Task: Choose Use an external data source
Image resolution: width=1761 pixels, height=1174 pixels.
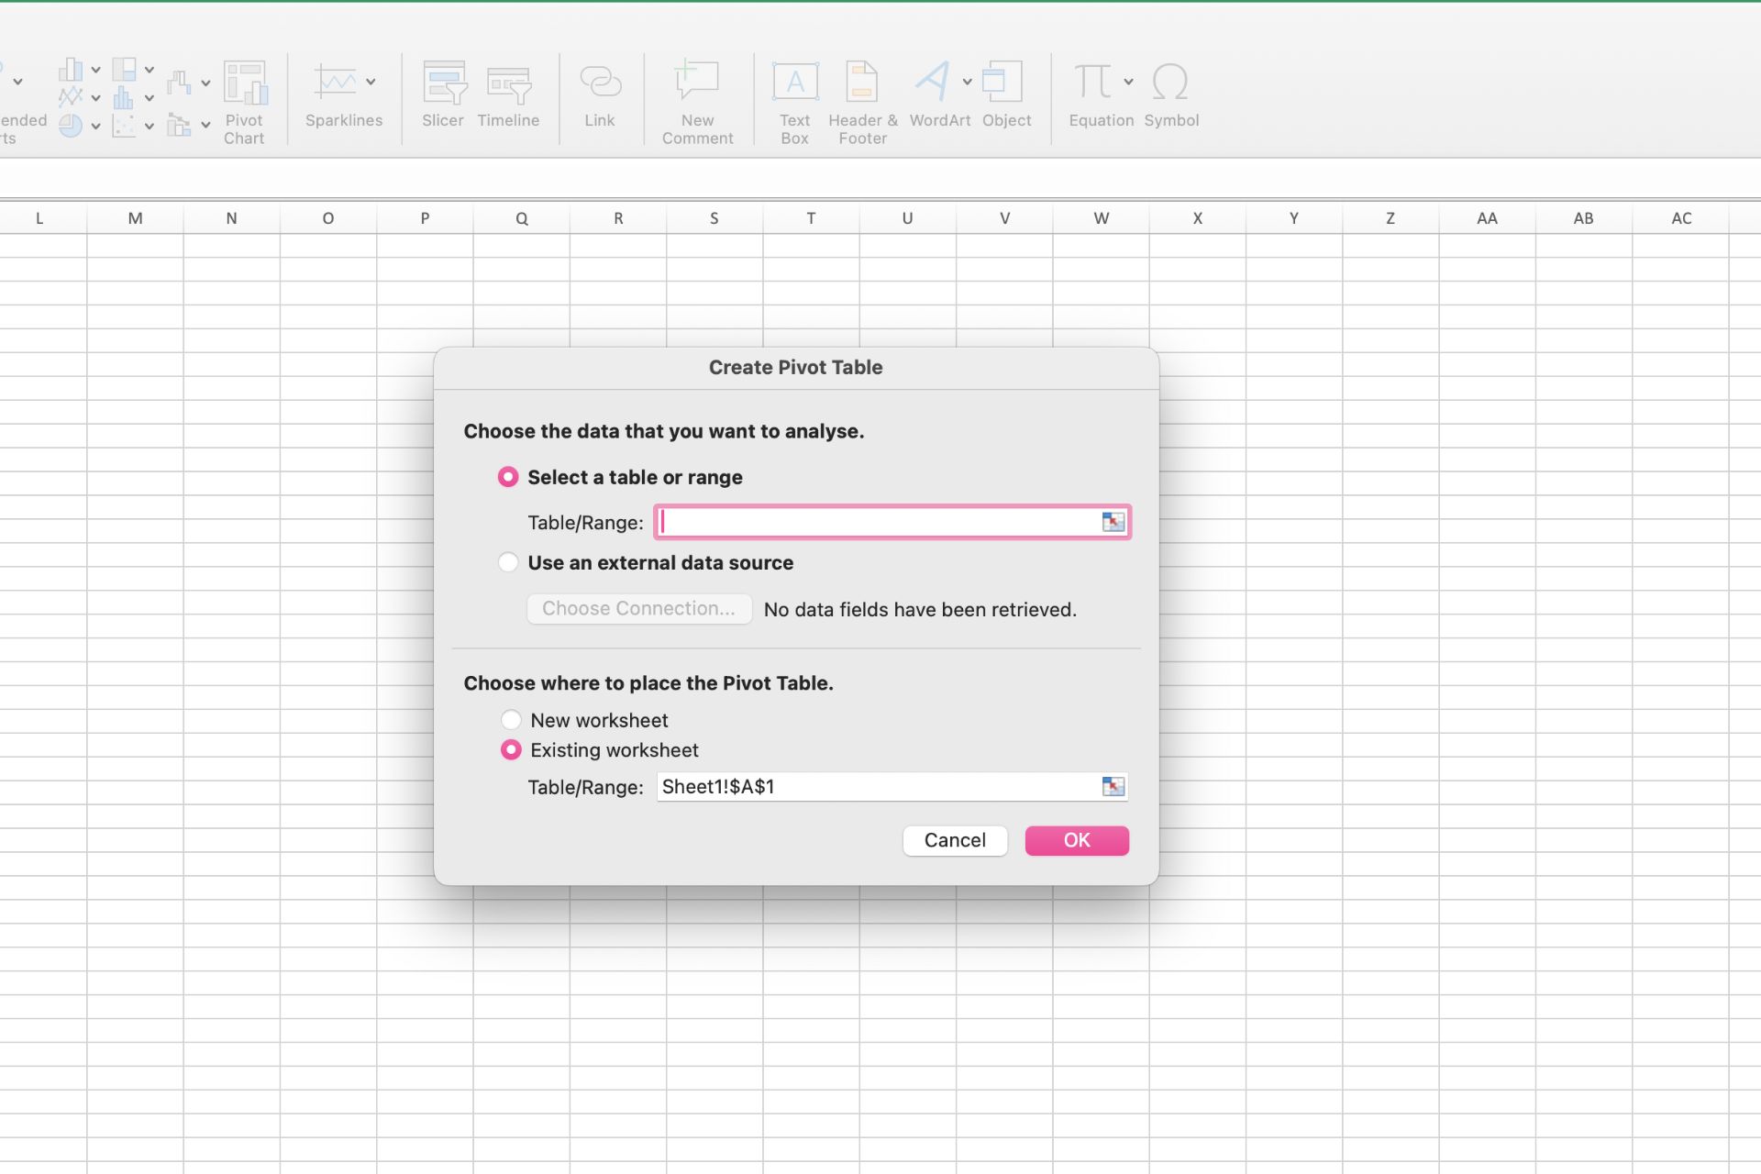Action: 508,562
